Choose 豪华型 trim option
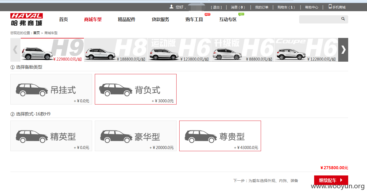The width and height of the screenshot is (367, 194). [136, 136]
